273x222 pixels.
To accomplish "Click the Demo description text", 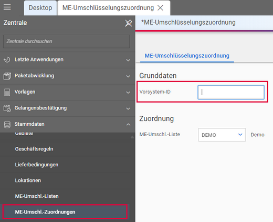I will tap(257, 135).
